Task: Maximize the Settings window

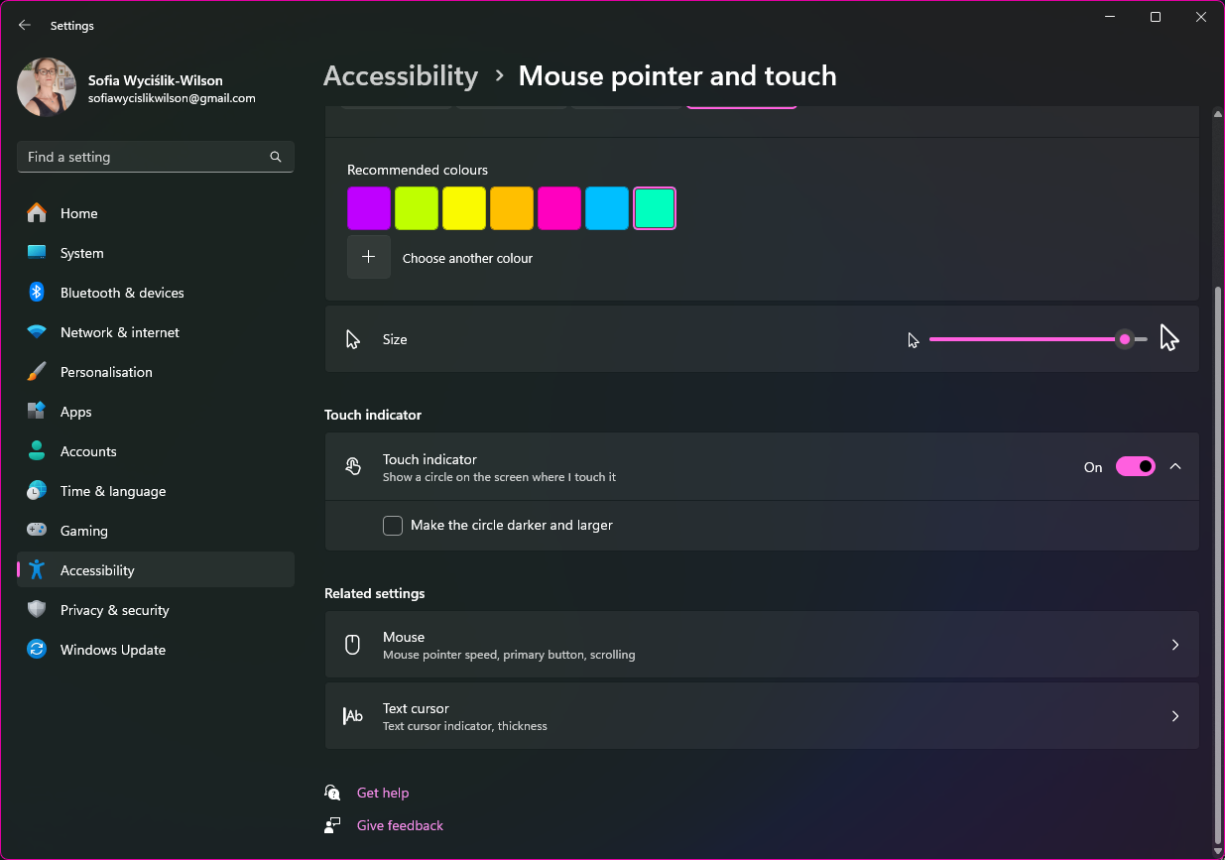Action: pyautogui.click(x=1156, y=17)
